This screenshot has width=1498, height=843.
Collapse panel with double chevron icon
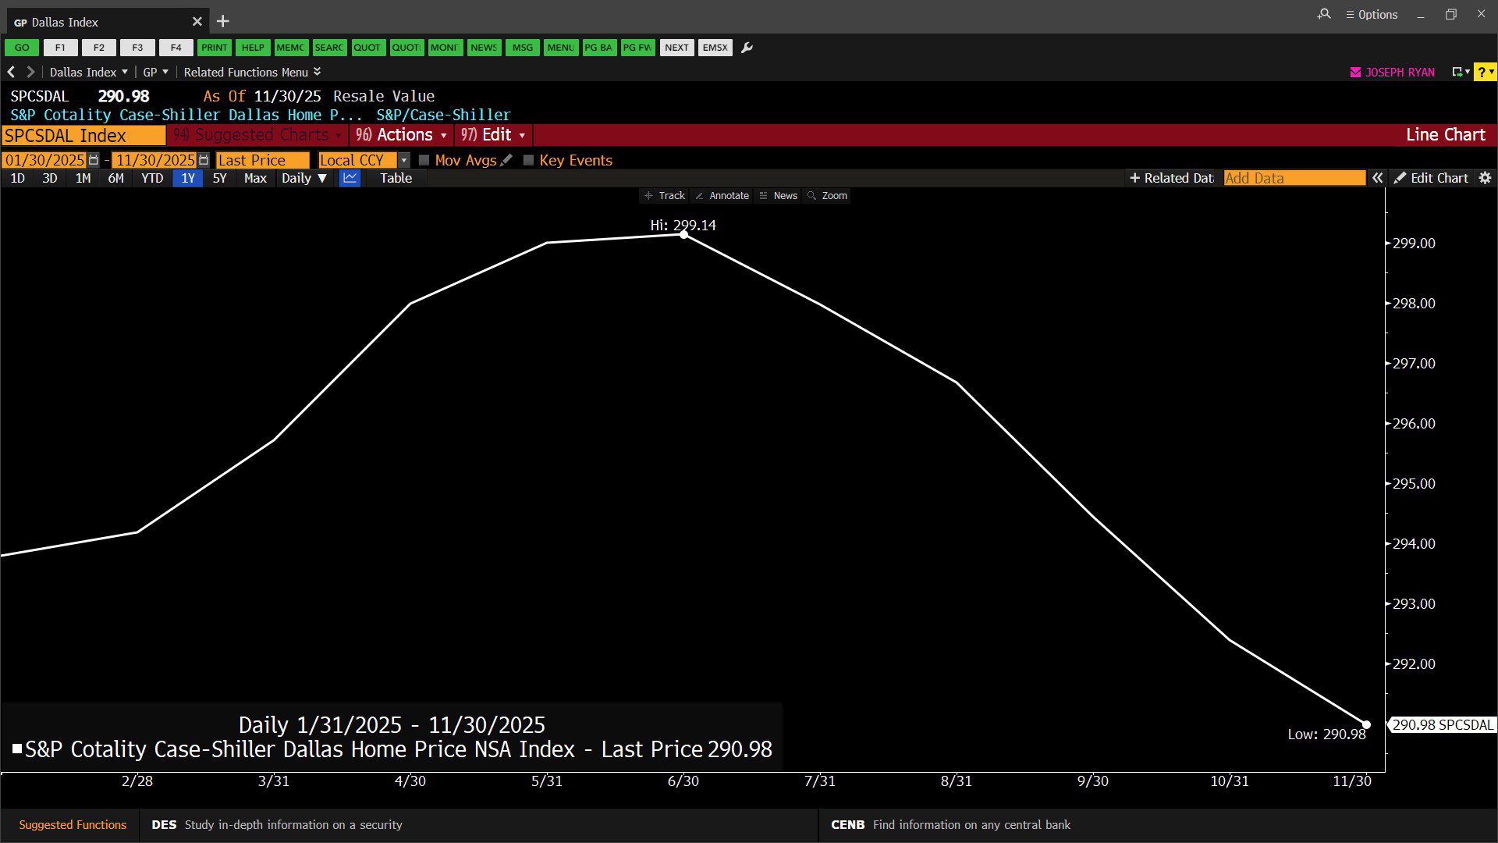[x=1378, y=178]
